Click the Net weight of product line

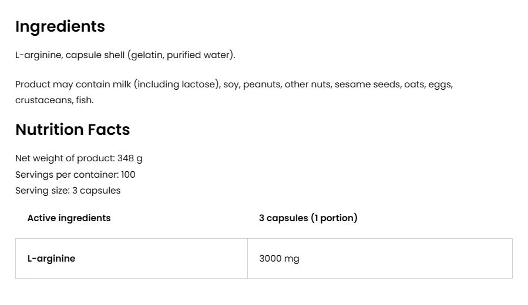pos(79,158)
